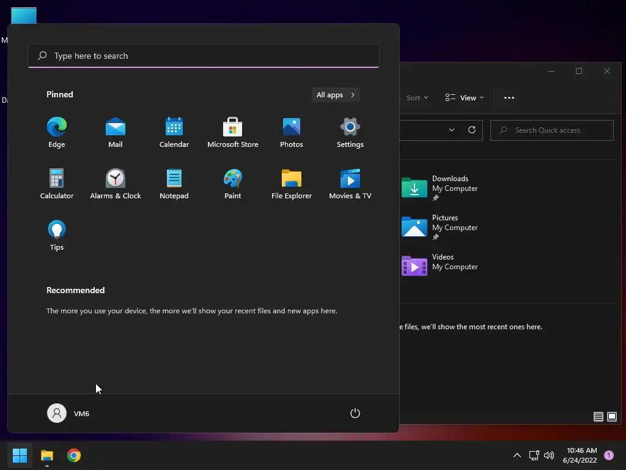Viewport: 626px width, 470px height.
Task: Click the Recommended section heading
Action: pos(75,290)
